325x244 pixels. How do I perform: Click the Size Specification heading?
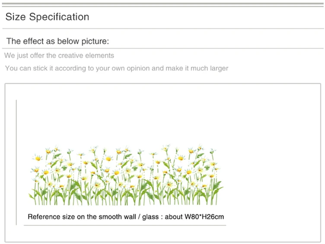(x=47, y=17)
